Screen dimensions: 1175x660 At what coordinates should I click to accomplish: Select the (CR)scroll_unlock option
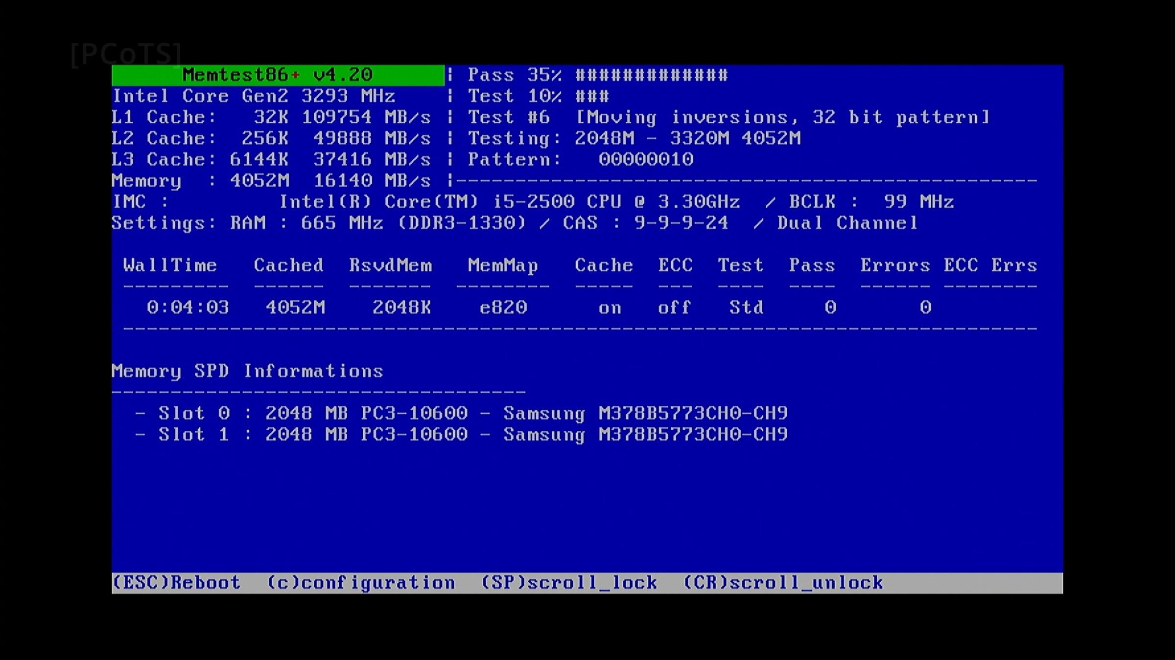(x=783, y=583)
